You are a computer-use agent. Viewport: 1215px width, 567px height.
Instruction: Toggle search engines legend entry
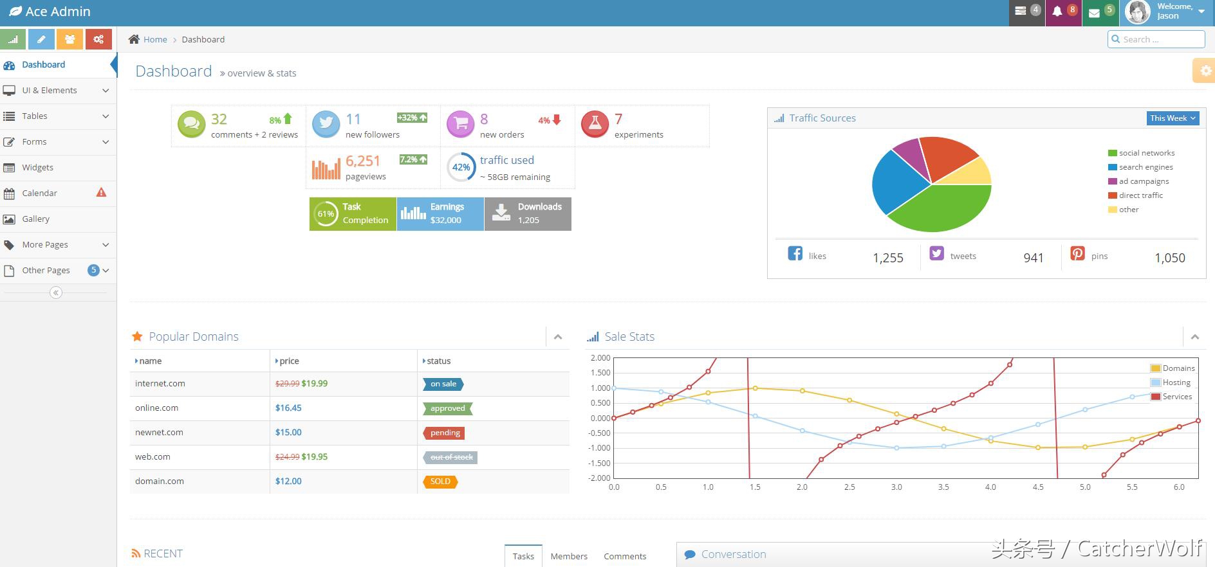1140,167
